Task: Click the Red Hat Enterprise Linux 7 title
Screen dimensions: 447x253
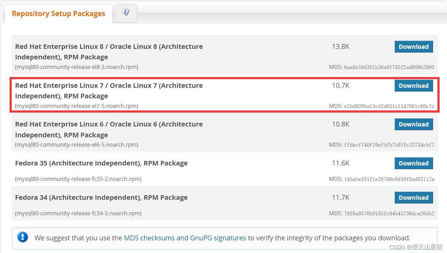Action: click(109, 91)
